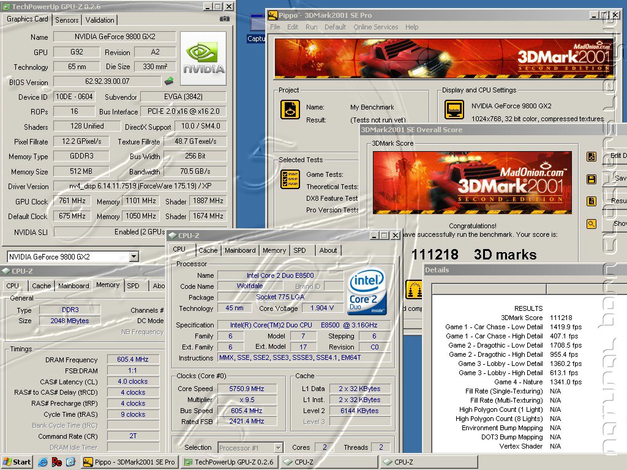Click the Results document-magnifier icon

pyautogui.click(x=591, y=201)
